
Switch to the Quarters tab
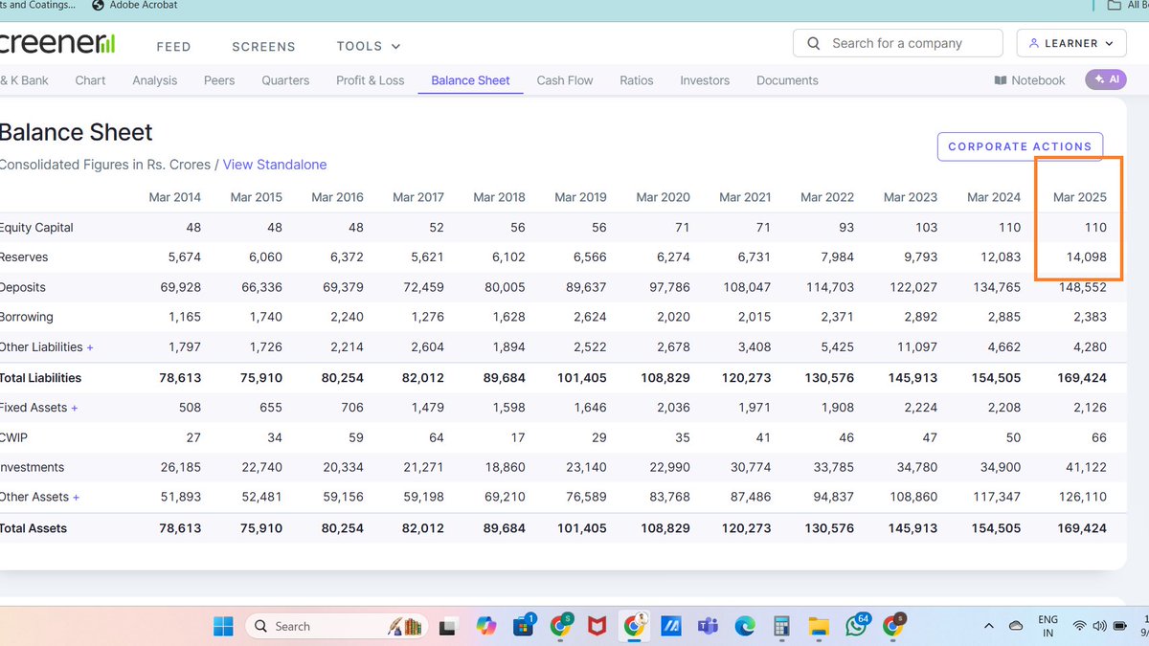click(285, 80)
